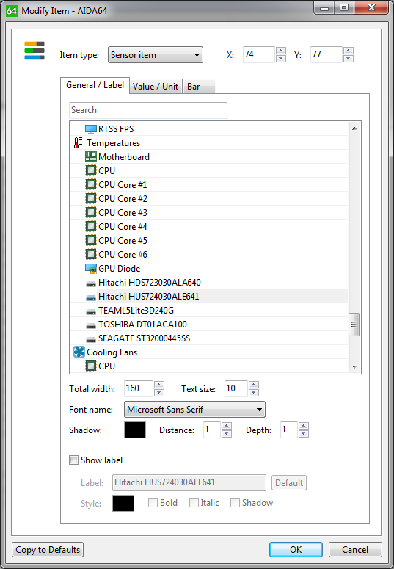Open the Shadow color swatch
This screenshot has width=394, height=569.
135,430
